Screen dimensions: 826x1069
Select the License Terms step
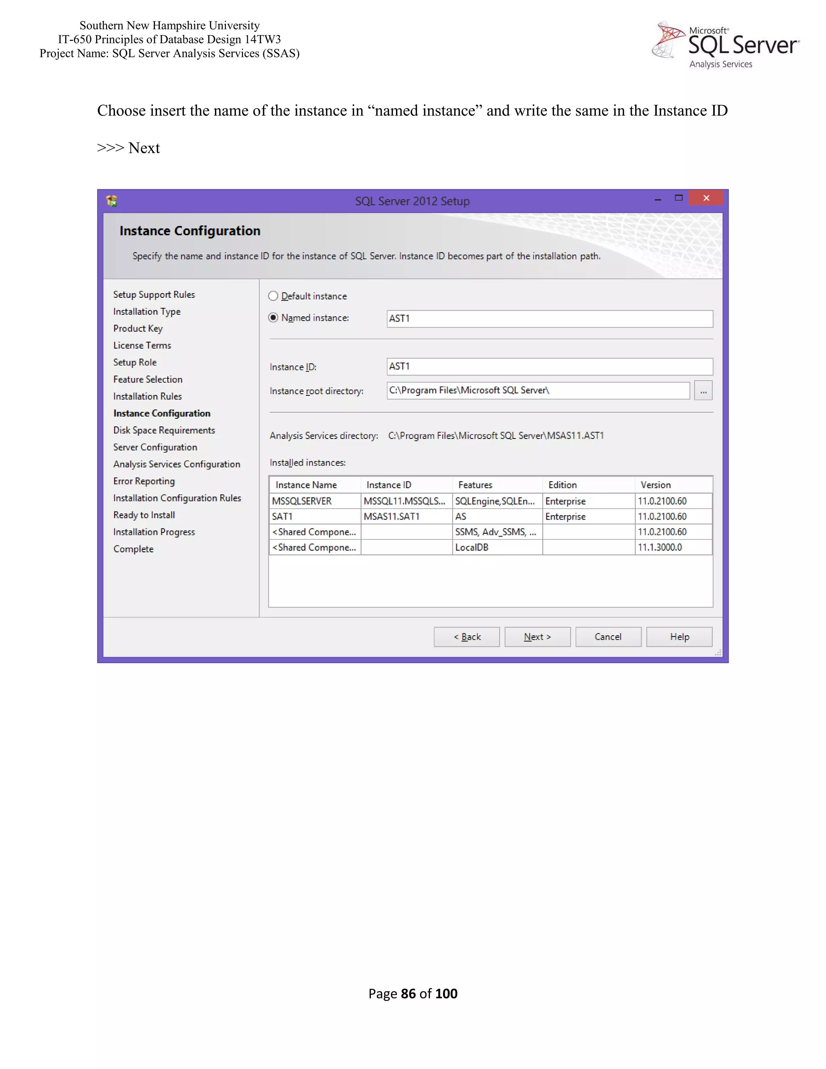142,346
